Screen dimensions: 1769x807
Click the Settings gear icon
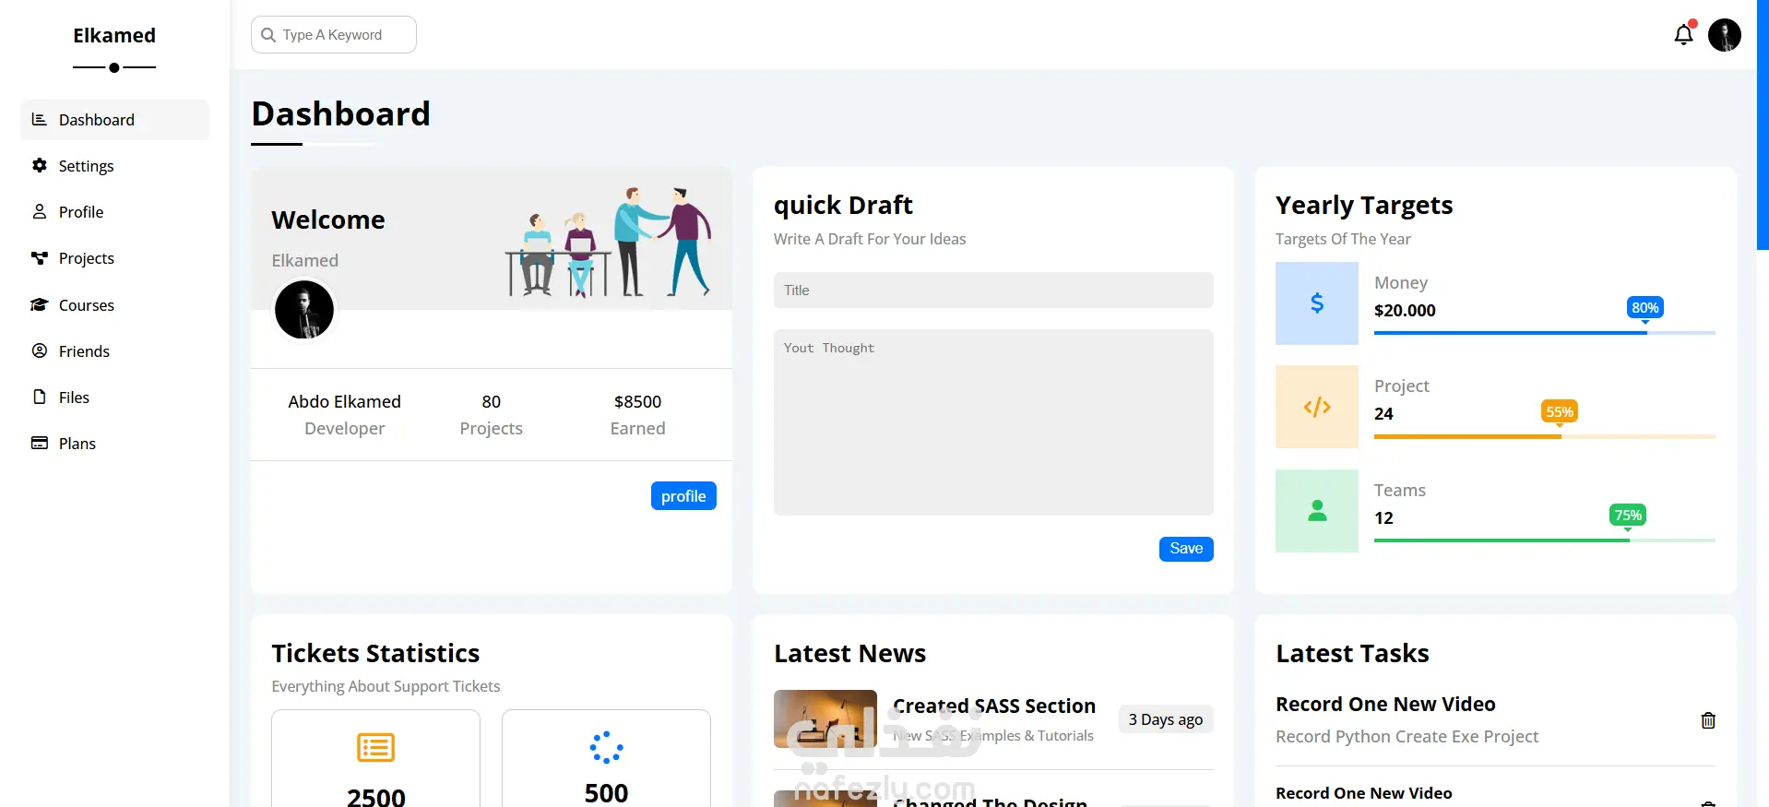pos(39,165)
